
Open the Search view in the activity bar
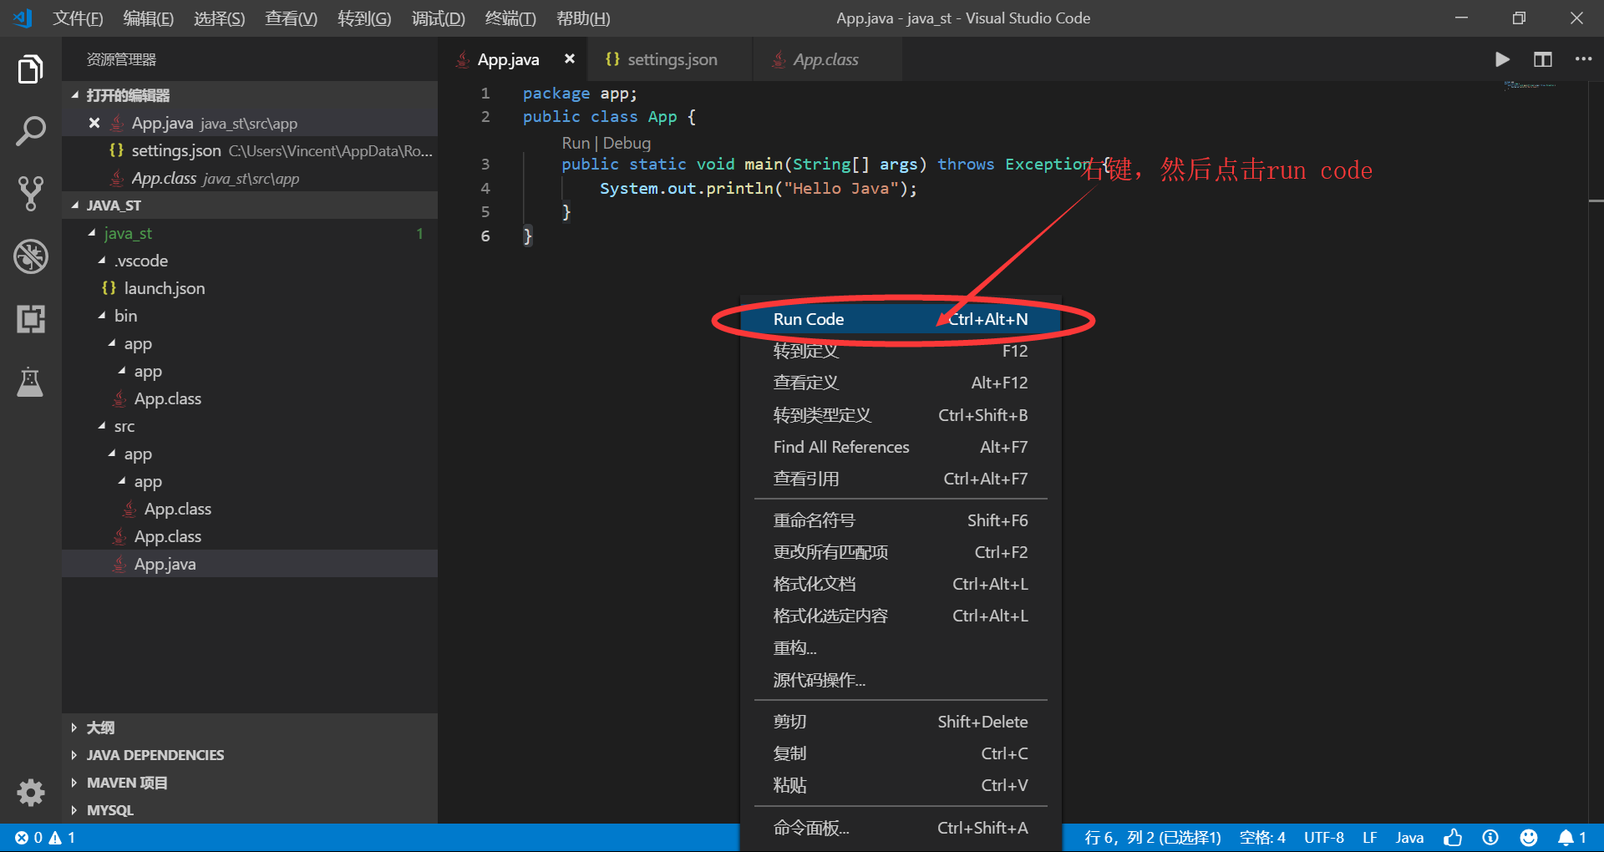coord(31,130)
